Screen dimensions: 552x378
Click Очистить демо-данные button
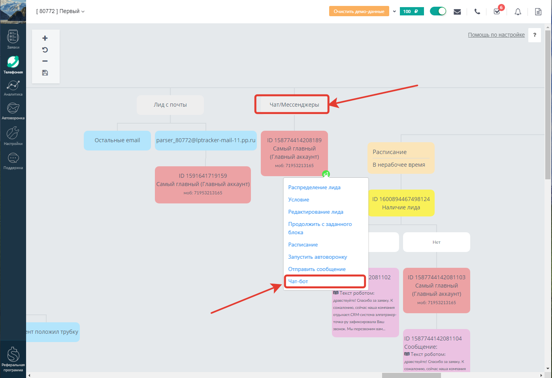(359, 11)
